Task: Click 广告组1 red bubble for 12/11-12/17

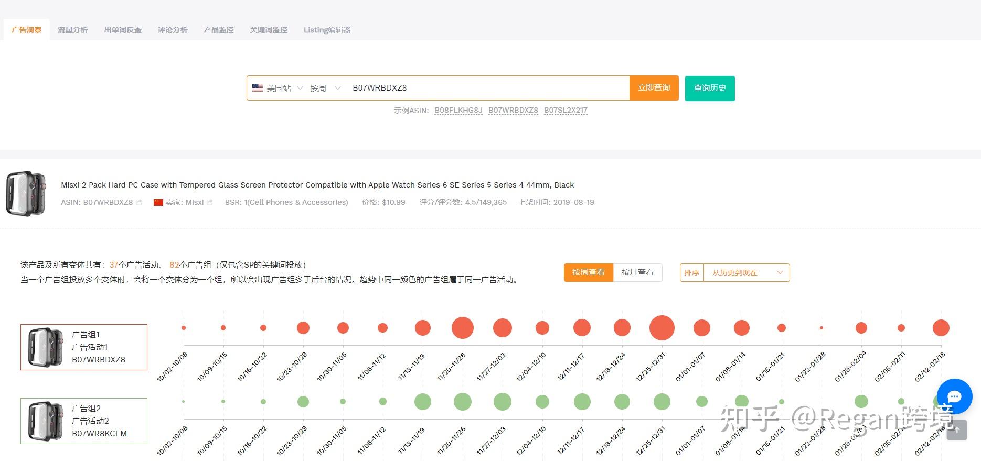Action: pyautogui.click(x=582, y=328)
